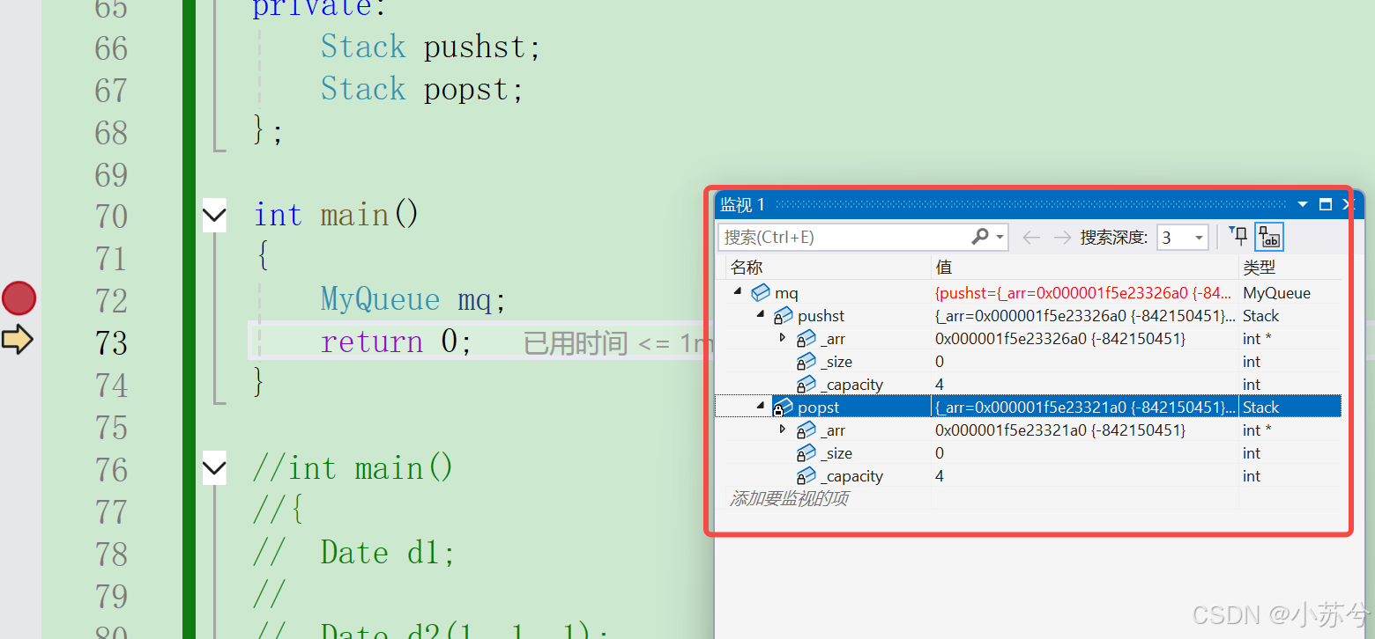Image resolution: width=1375 pixels, height=639 pixels.
Task: Collapse the popst node
Action: [761, 406]
